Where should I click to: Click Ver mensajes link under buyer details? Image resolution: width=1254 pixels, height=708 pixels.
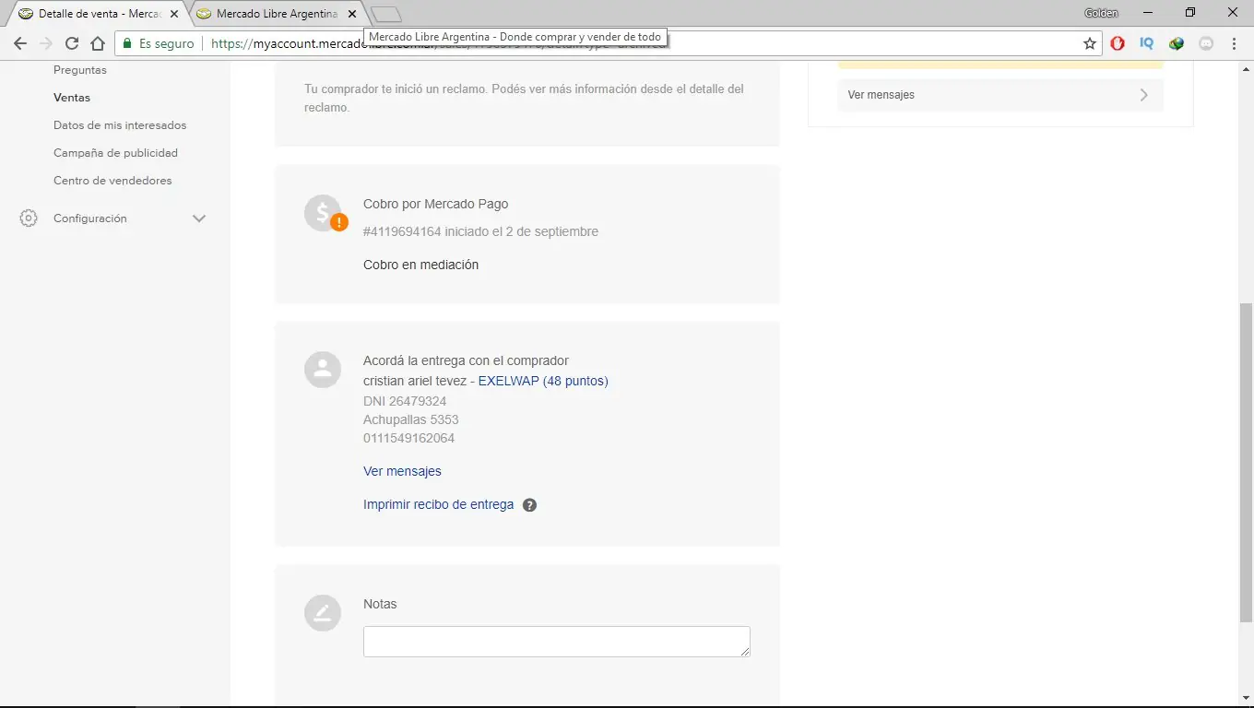[x=402, y=471]
